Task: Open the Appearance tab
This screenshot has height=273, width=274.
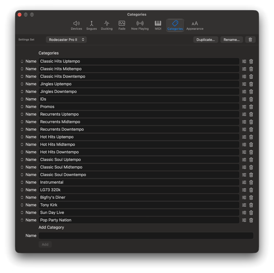Action: click(195, 25)
